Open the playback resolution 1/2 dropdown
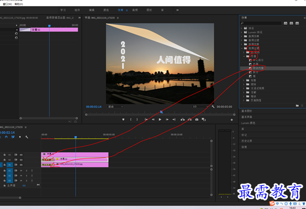Viewport: 306px width, 209px height. (x=200, y=106)
